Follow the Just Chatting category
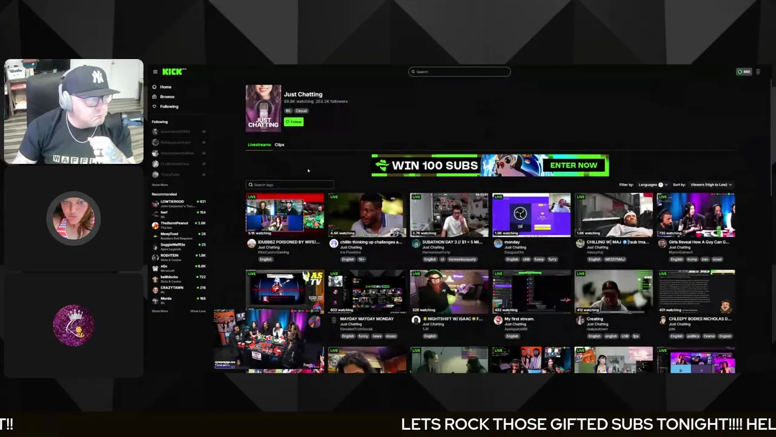The height and width of the screenshot is (437, 776). 294,121
